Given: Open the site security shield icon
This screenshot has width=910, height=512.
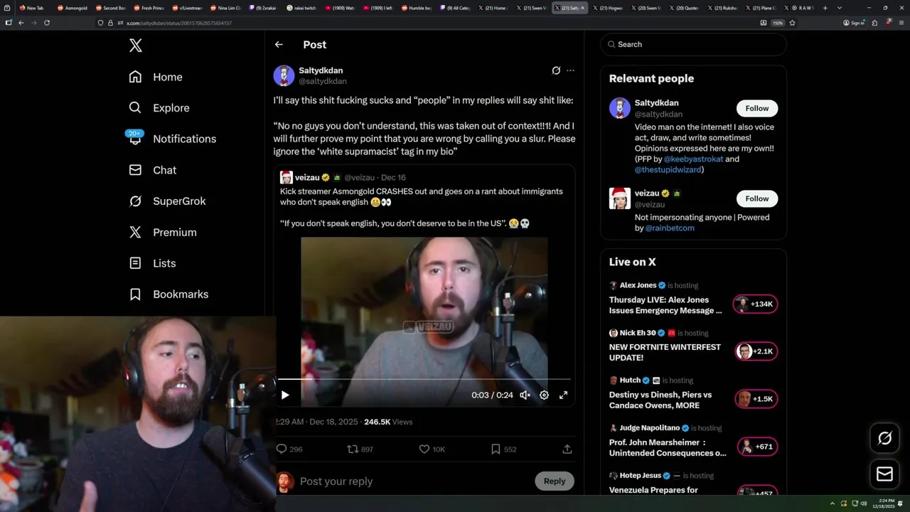Looking at the screenshot, I should (101, 23).
